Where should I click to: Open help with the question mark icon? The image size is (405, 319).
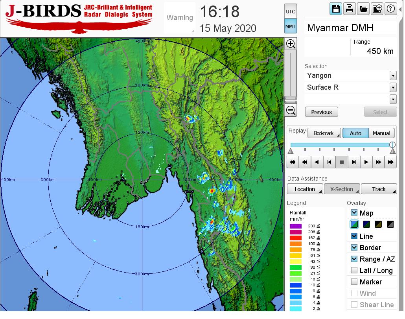click(390, 9)
